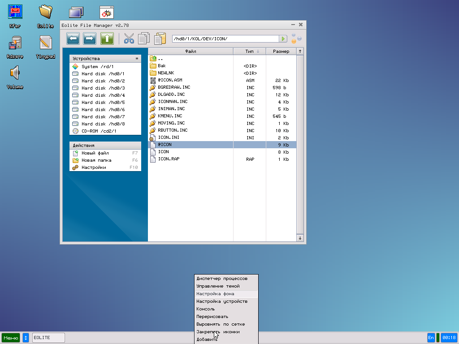Click the copy files icon
The width and height of the screenshot is (459, 344).
[x=144, y=39]
